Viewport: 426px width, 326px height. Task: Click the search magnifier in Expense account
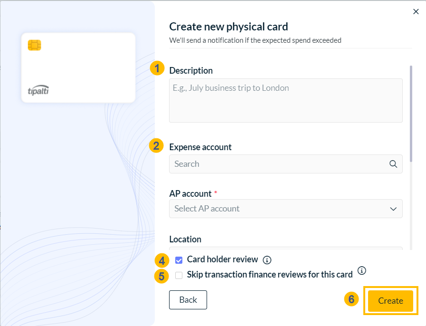pyautogui.click(x=393, y=164)
